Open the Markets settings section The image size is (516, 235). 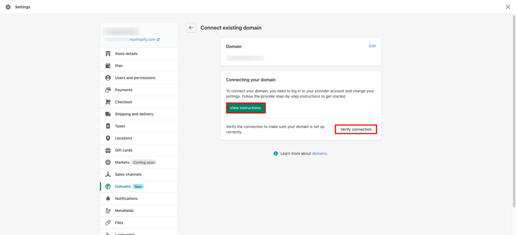tap(122, 163)
